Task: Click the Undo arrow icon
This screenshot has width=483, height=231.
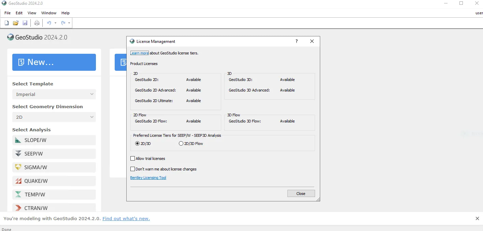Action: point(49,23)
